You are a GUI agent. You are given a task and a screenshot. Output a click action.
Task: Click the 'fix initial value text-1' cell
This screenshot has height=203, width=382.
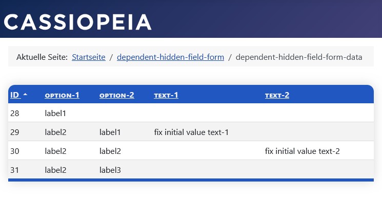191,132
